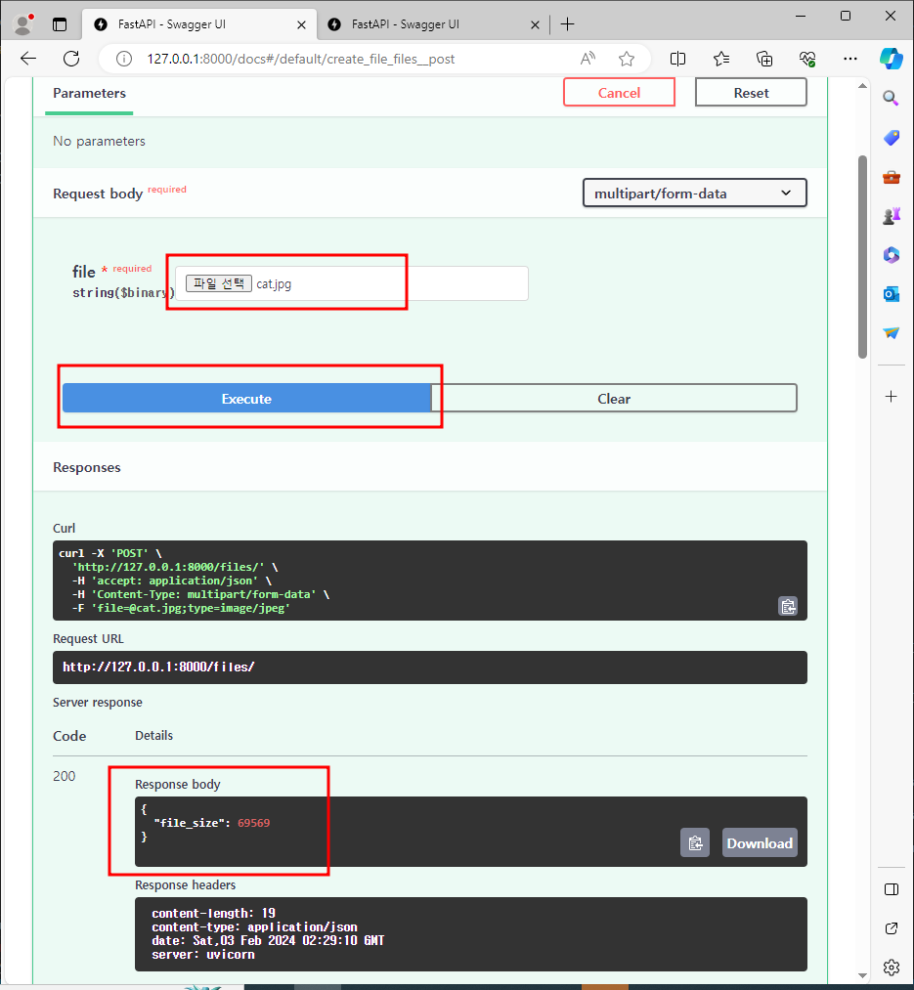
Task: Click the 'No parameters' text
Action: 99,141
